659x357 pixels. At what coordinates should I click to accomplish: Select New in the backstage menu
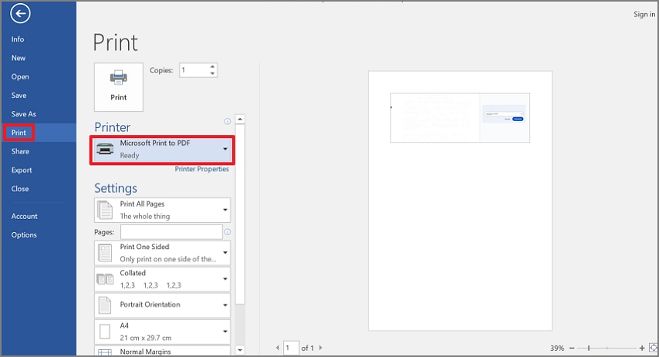(19, 58)
